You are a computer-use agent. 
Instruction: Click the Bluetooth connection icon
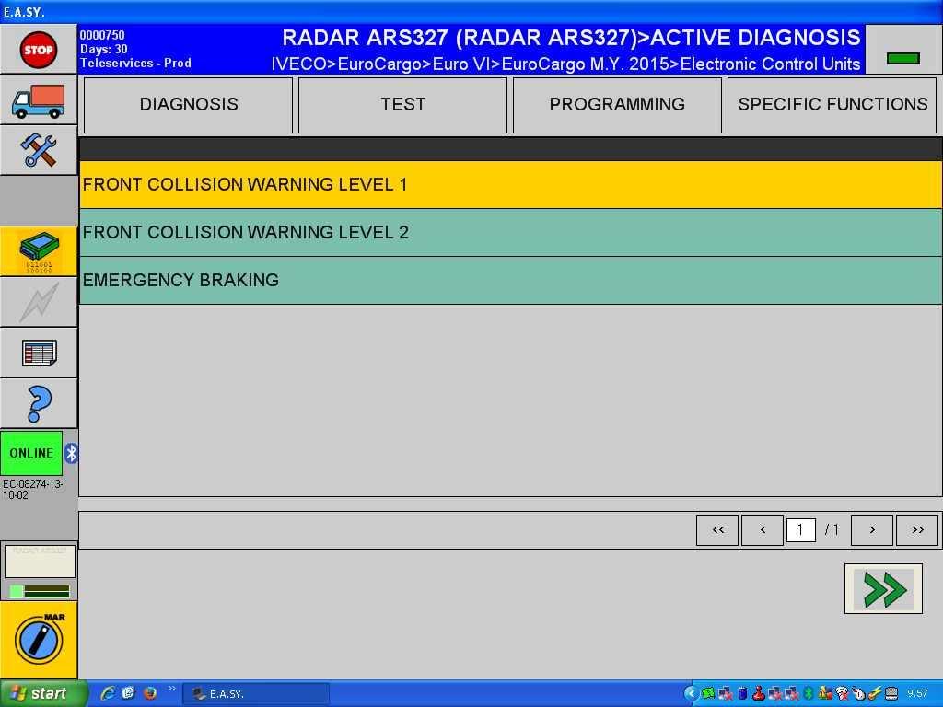coord(72,453)
